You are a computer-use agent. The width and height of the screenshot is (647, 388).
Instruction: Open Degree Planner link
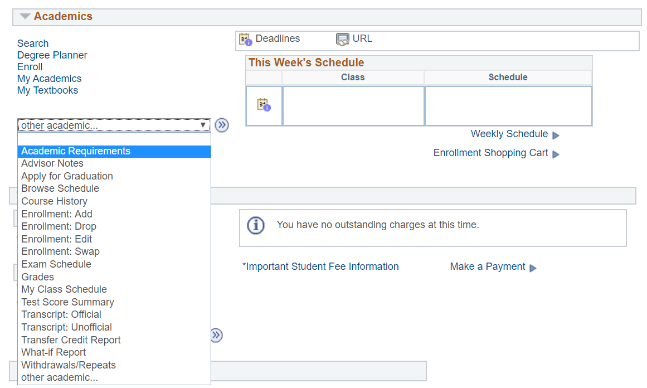[52, 55]
